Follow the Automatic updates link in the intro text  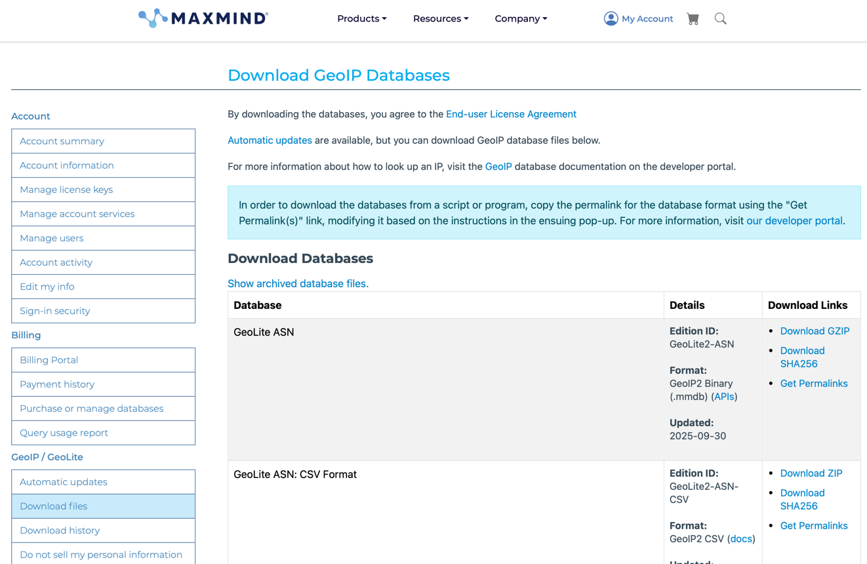[270, 140]
